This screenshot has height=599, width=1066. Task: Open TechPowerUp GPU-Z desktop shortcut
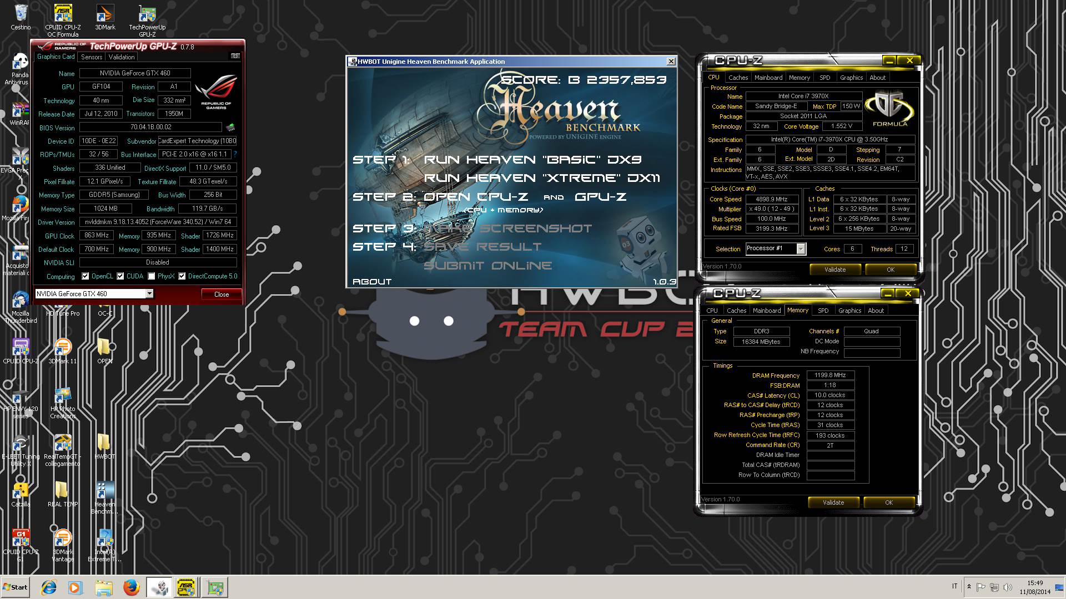point(147,20)
